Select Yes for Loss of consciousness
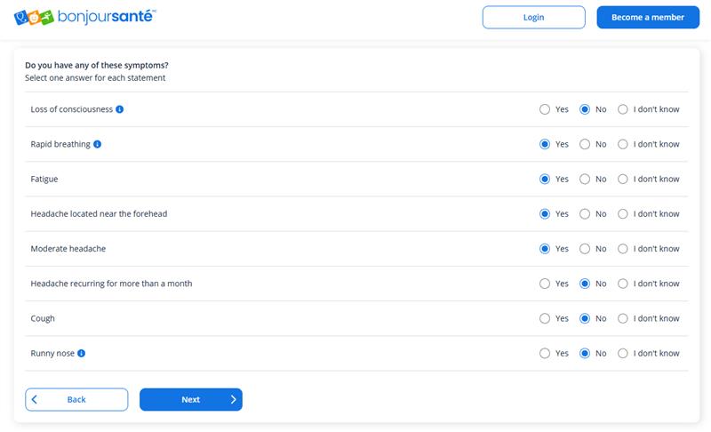This screenshot has width=711, height=432. 545,109
